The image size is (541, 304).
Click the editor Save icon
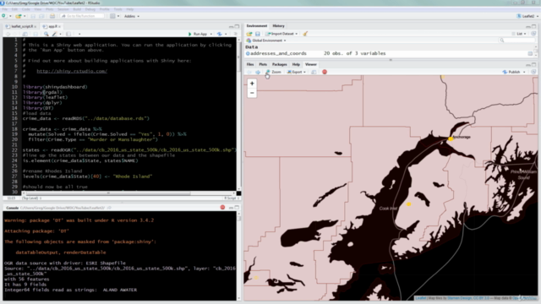[36, 34]
